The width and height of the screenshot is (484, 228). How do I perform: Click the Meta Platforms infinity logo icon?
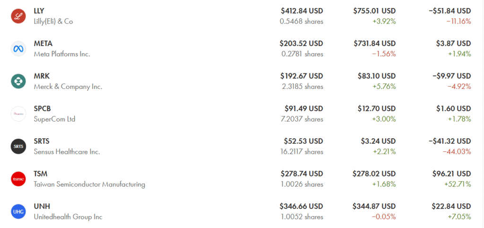click(x=18, y=49)
